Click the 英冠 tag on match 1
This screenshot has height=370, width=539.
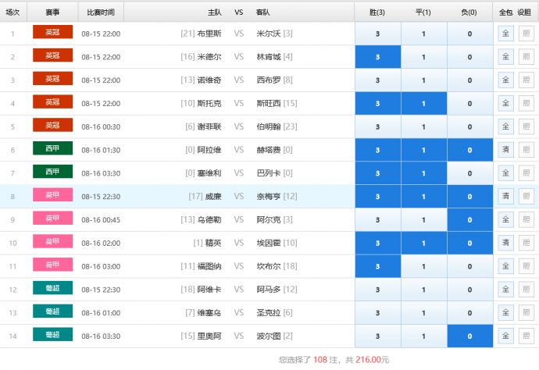coord(52,32)
